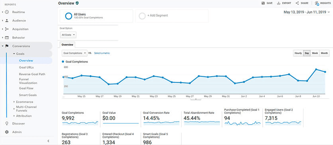Click the Purchase Completed 94 sparkline
Viewport: 333px width, 145px height.
click(x=242, y=123)
